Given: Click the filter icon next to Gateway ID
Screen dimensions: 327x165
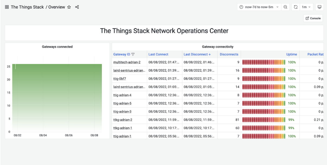Looking at the screenshot, I should click(x=133, y=54).
